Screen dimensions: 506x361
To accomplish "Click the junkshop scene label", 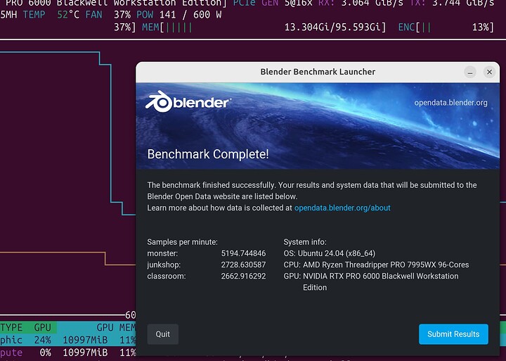I will pyautogui.click(x=164, y=265).
